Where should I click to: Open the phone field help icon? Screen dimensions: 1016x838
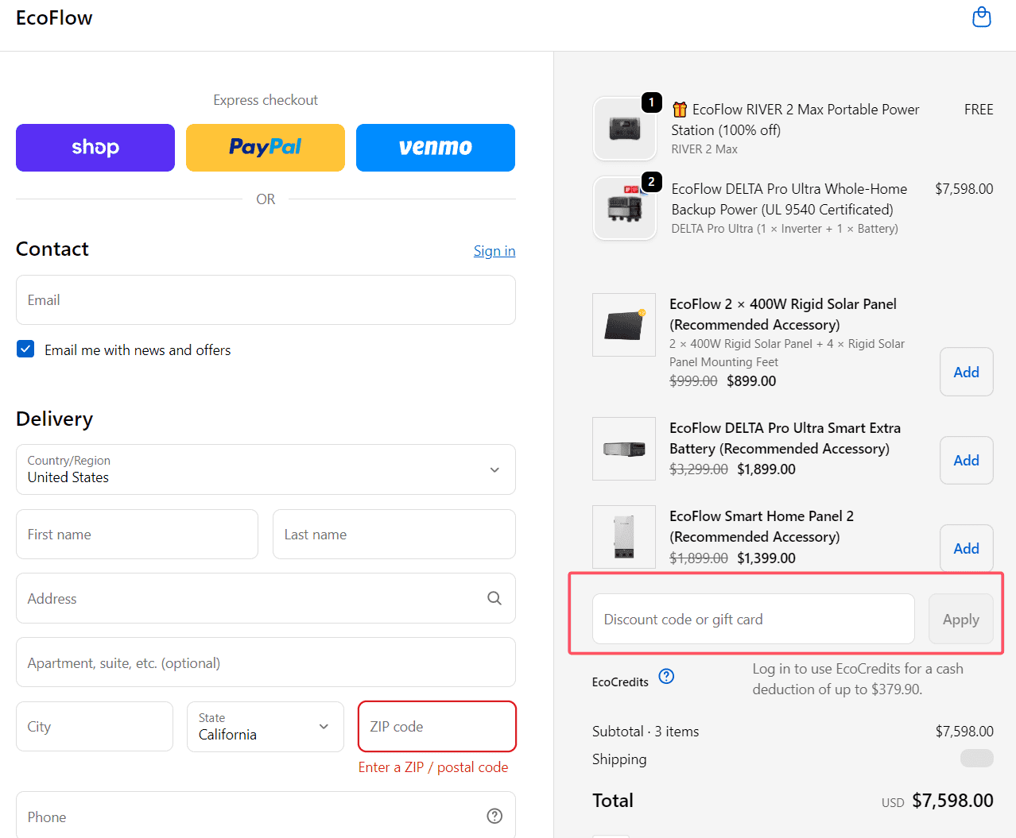point(494,816)
